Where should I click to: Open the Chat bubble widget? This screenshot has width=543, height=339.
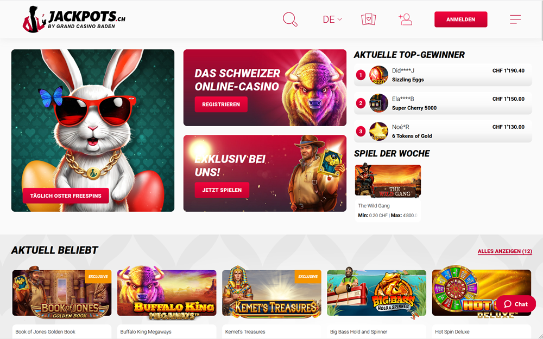click(x=516, y=304)
